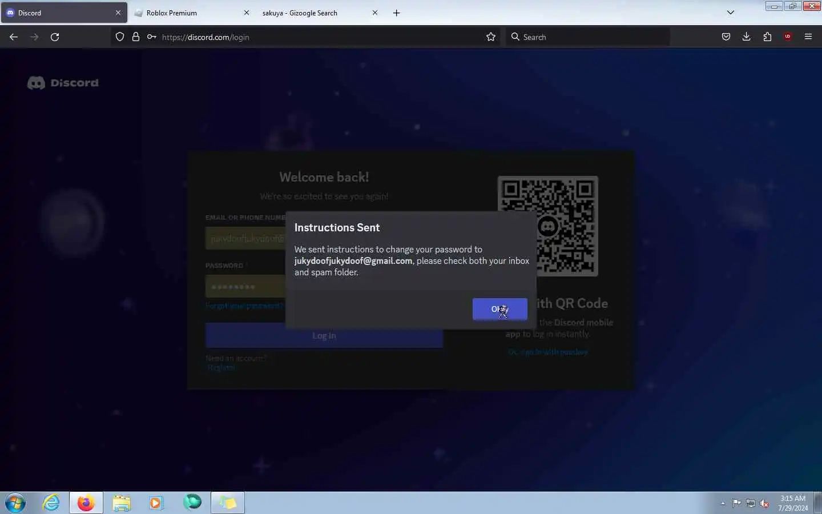Click the Forgot your password link
Screen dimensions: 822x514
(x=244, y=306)
